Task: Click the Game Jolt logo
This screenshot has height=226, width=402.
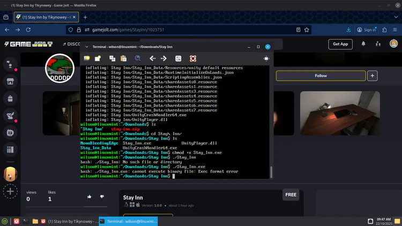Action: (28, 44)
